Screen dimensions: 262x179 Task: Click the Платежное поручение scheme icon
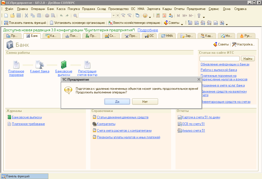[16, 65]
